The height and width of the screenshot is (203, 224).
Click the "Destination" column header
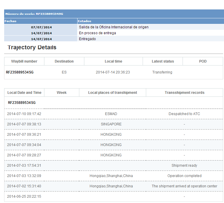[64, 61]
